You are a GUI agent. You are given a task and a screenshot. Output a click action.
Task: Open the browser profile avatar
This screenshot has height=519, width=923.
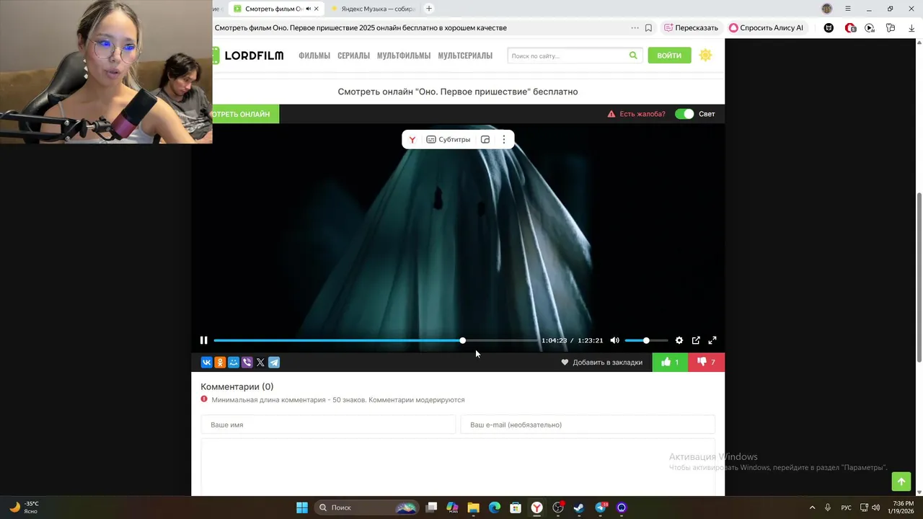[x=827, y=9]
